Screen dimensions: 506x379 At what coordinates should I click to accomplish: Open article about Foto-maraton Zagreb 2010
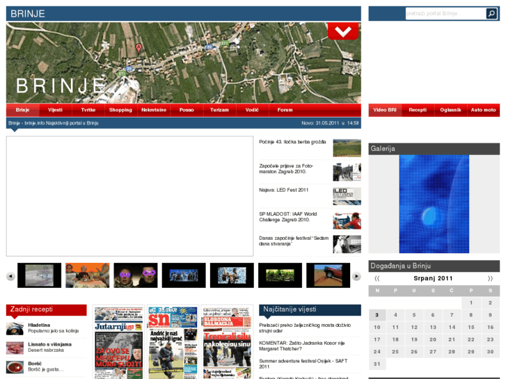[286, 169]
